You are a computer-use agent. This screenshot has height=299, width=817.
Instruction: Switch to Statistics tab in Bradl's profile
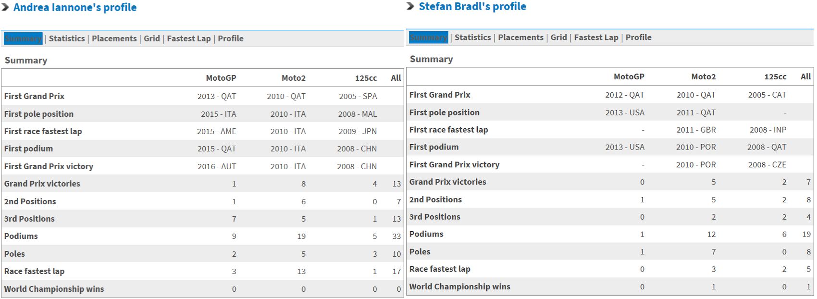tap(473, 37)
